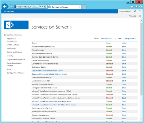Open Document Conversions Load Balancer Service link
Viewport: 144px width, 123px height.
49,74
